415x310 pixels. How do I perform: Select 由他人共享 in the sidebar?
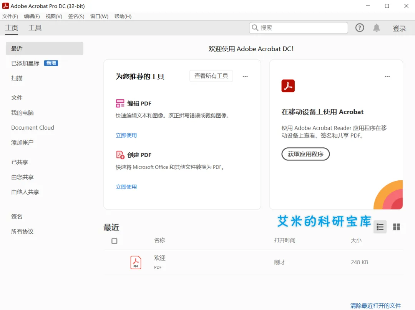[25, 192]
